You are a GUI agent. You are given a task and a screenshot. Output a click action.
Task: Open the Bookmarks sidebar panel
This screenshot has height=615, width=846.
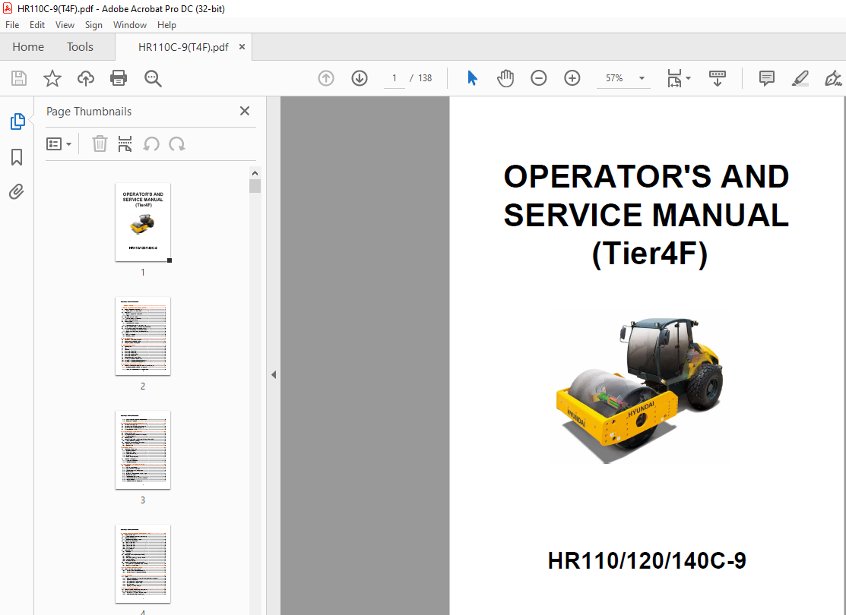[x=17, y=157]
